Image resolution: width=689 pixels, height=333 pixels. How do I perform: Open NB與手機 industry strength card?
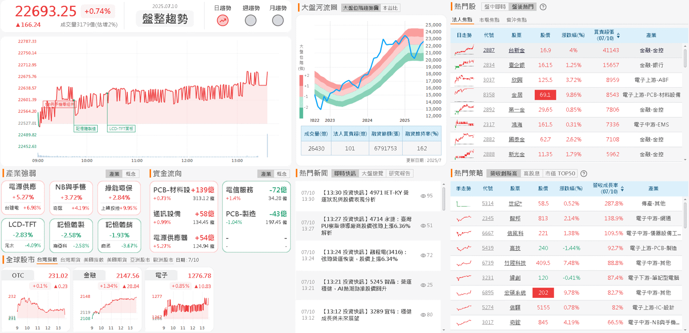pyautogui.click(x=70, y=197)
